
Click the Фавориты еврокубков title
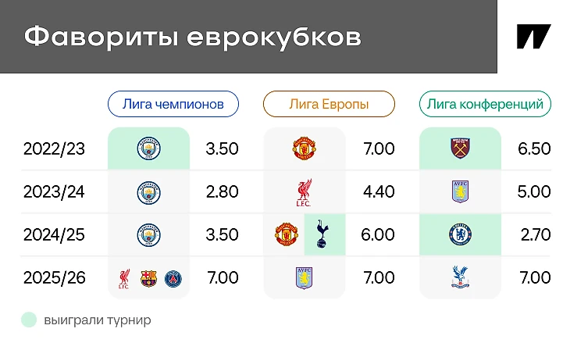click(x=193, y=37)
